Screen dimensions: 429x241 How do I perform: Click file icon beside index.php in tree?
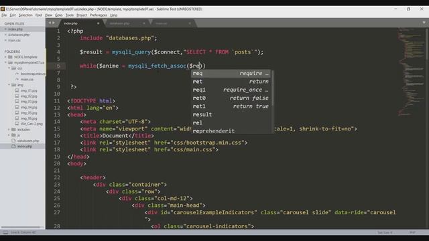point(13,147)
